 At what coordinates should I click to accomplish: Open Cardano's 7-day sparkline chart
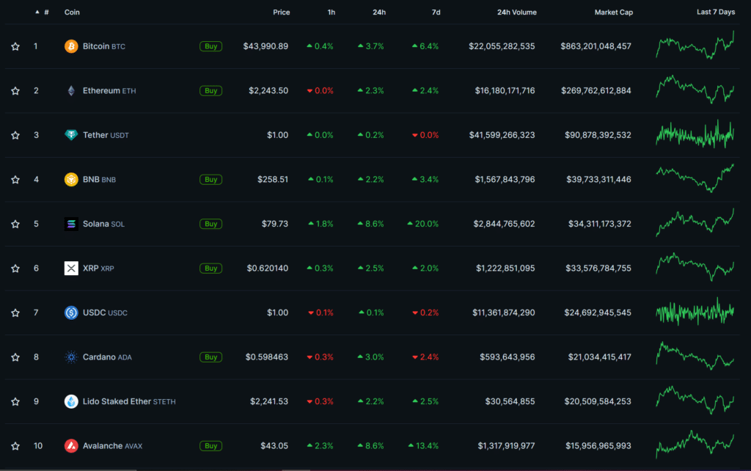click(x=695, y=356)
